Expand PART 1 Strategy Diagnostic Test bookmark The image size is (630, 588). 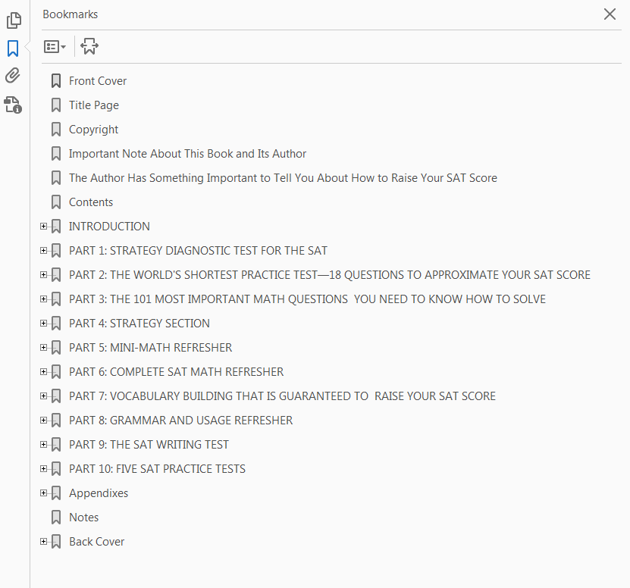[x=43, y=250]
